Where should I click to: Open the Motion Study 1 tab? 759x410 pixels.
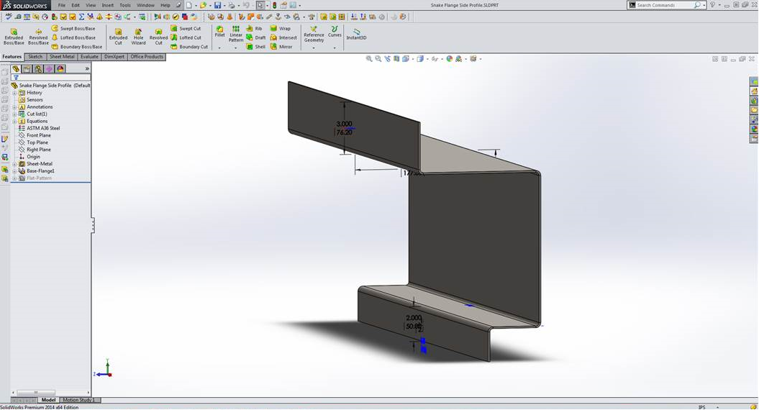[78, 400]
